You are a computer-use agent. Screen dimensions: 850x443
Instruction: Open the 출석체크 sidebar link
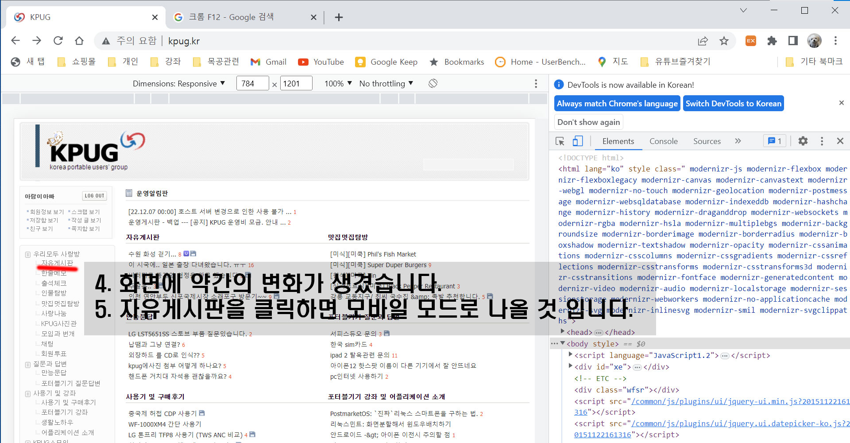[x=54, y=283]
